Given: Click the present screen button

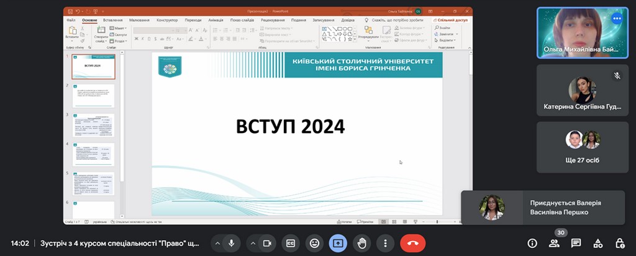Looking at the screenshot, I should pos(338,243).
